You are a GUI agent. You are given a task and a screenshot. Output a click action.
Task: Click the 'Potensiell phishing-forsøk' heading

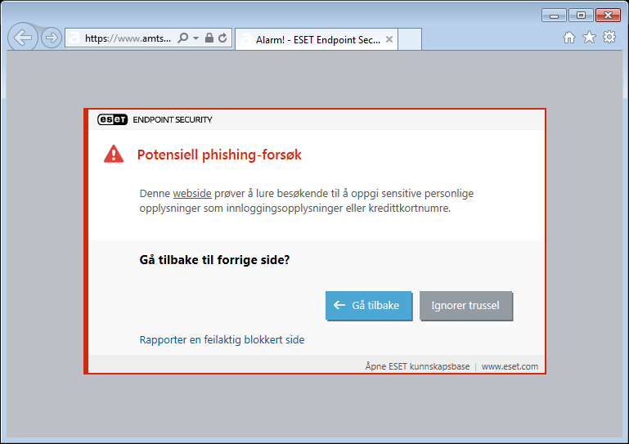tap(219, 155)
